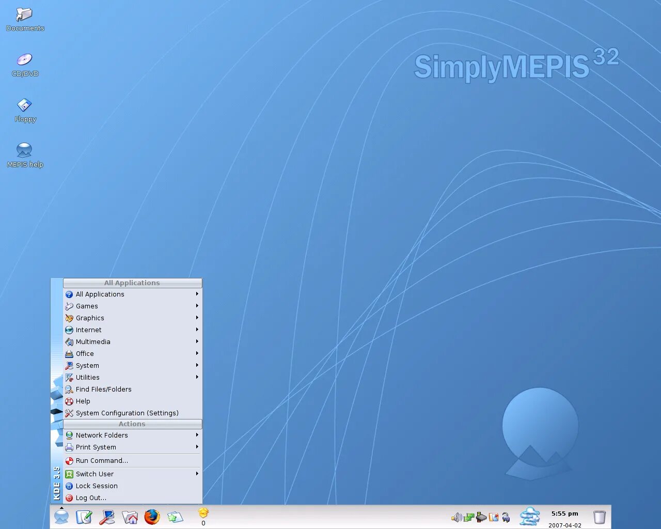Screen dimensions: 661x529
Task: Click the black device tray icon
Action: [x=481, y=517]
